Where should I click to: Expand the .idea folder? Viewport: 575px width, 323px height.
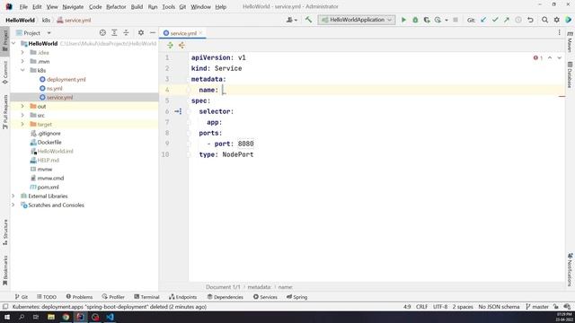point(22,52)
